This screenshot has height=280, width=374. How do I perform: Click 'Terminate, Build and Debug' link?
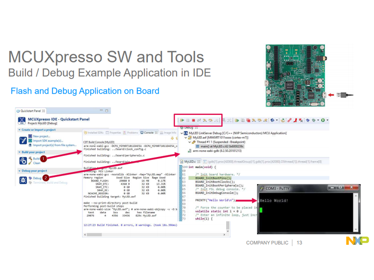[x=50, y=183]
